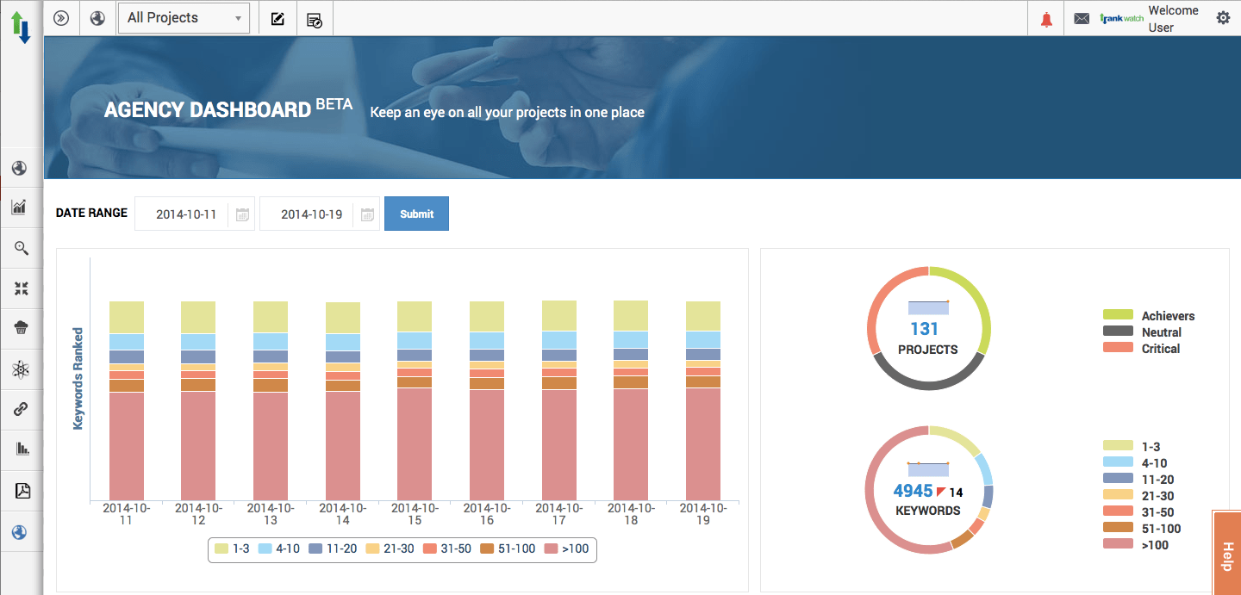Expand the sidebar with the double-chevron icon
Viewport: 1241px width, 595px height.
point(61,17)
